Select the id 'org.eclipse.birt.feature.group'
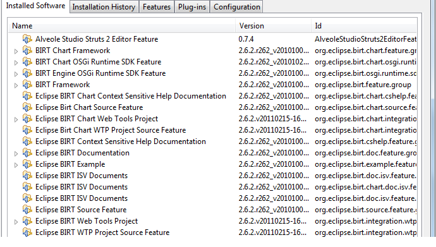This screenshot has height=247, width=436. 363,85
